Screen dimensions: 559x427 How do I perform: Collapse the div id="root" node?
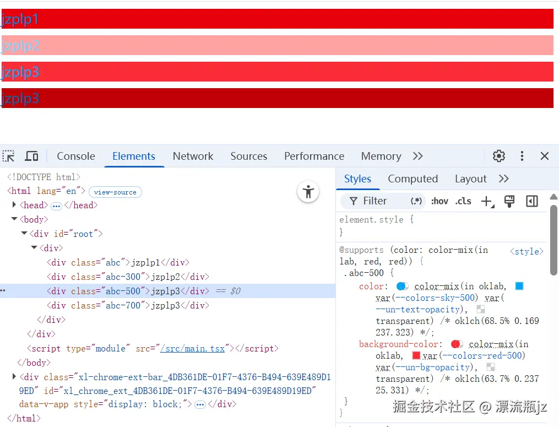tap(24, 233)
